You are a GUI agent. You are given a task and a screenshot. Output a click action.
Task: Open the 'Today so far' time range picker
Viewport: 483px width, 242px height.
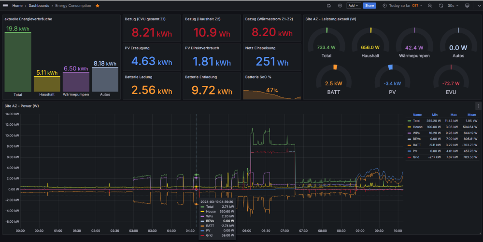click(402, 5)
